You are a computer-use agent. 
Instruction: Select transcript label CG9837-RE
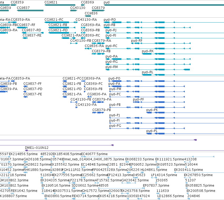(x=32, y=35)
